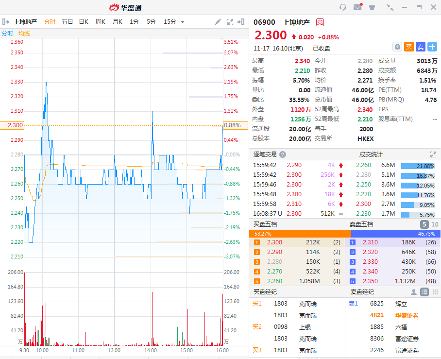Image resolution: width=441 pixels, height=359 pixels.
Task: Expand chart to fullscreen
Action: click(230, 22)
